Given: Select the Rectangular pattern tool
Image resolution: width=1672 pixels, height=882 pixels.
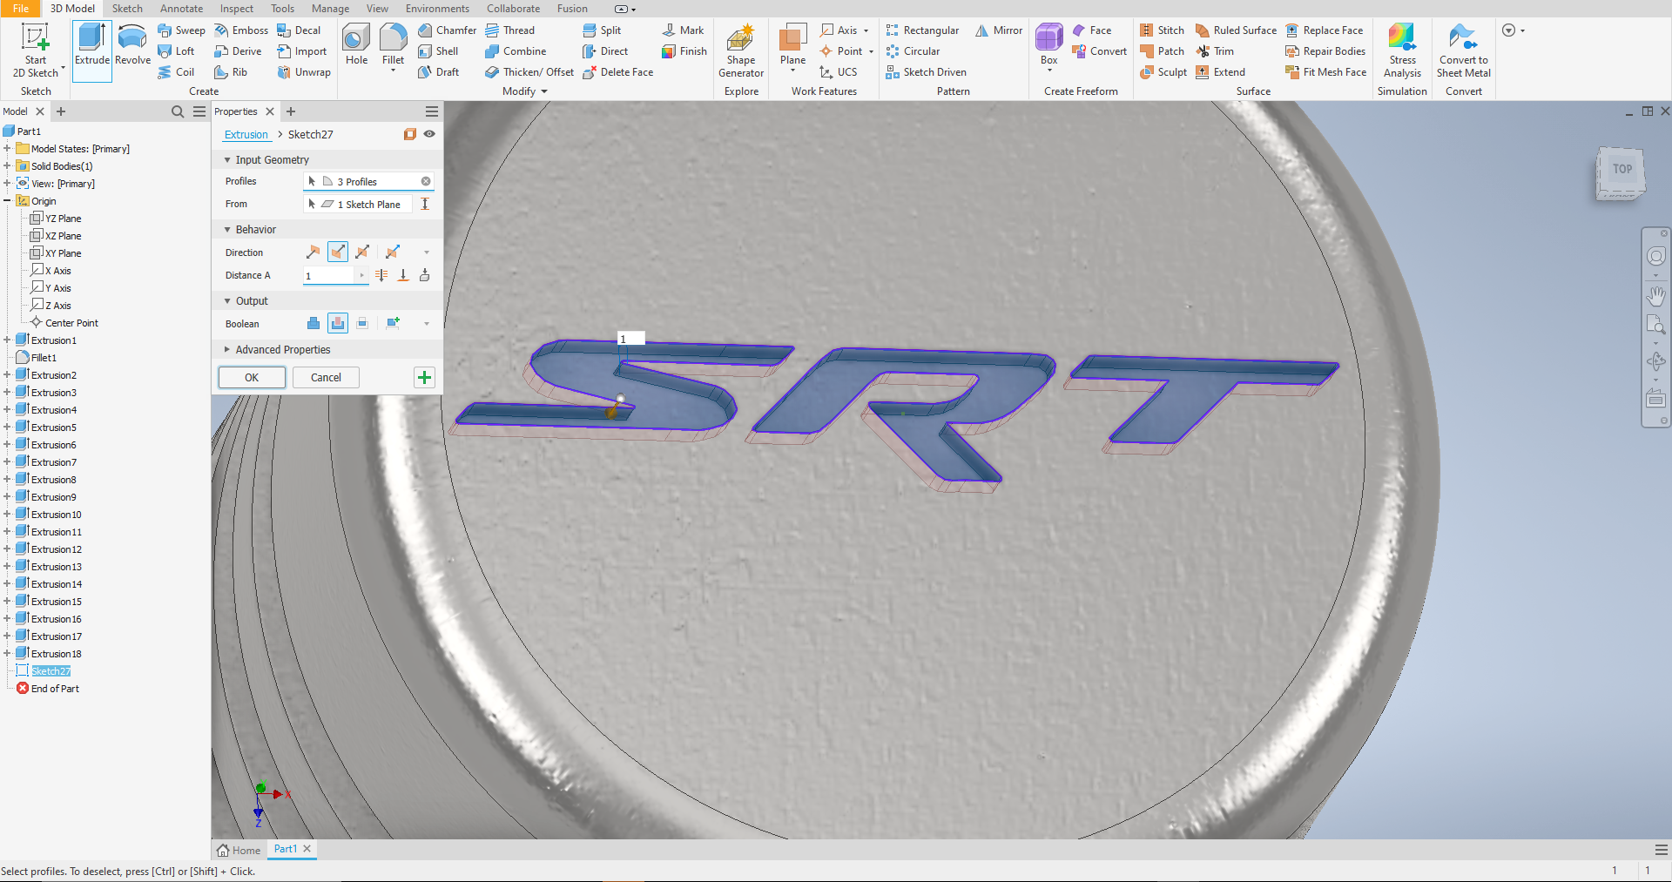Looking at the screenshot, I should coord(922,30).
